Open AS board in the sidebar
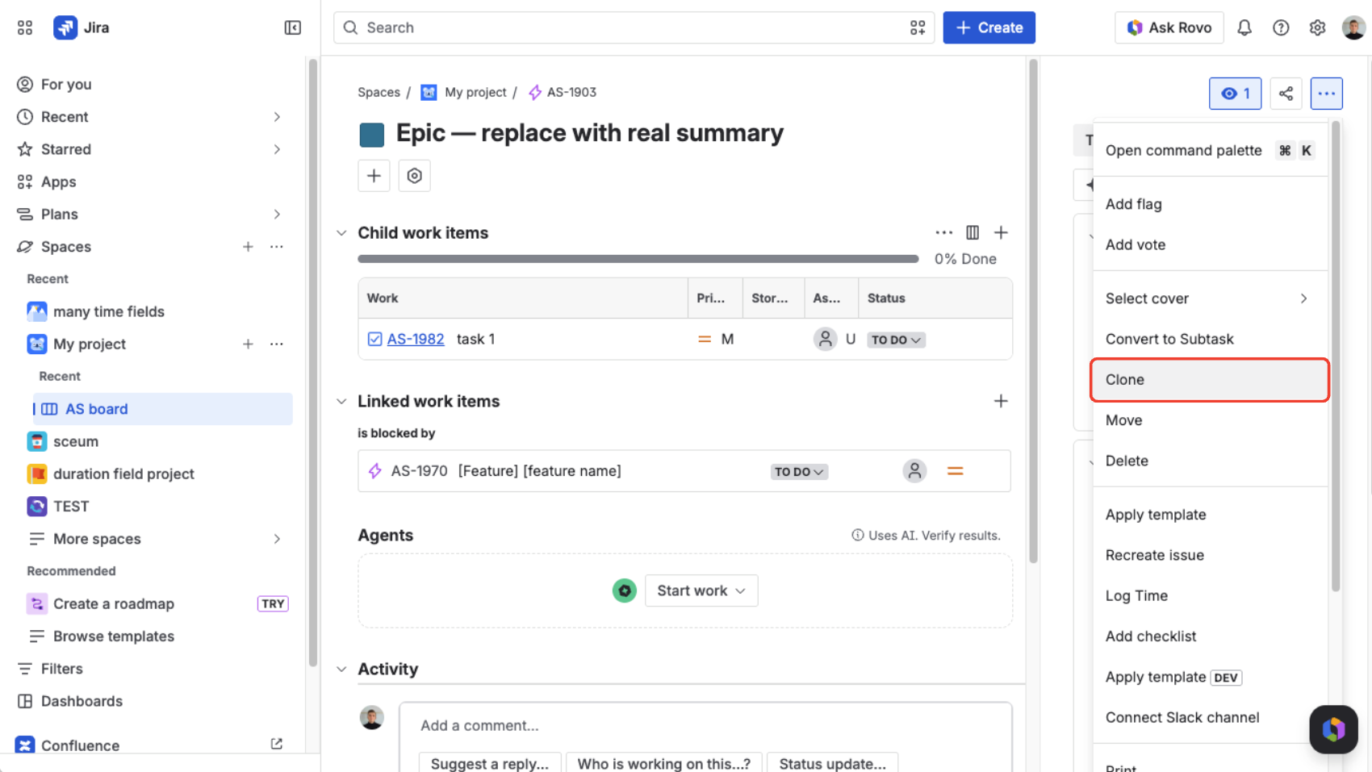 pos(161,409)
